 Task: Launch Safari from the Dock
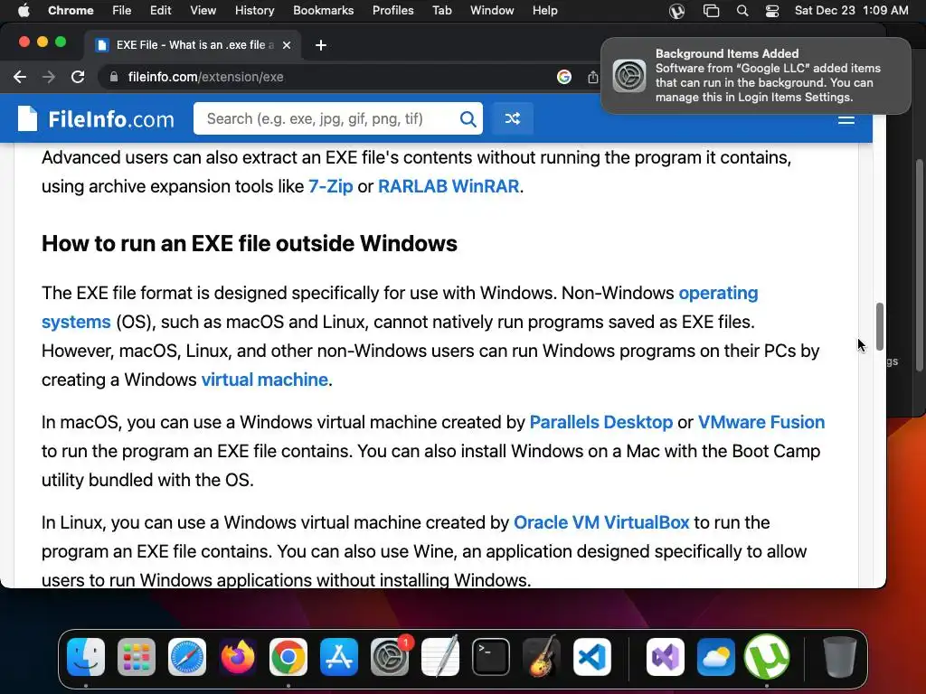click(187, 657)
